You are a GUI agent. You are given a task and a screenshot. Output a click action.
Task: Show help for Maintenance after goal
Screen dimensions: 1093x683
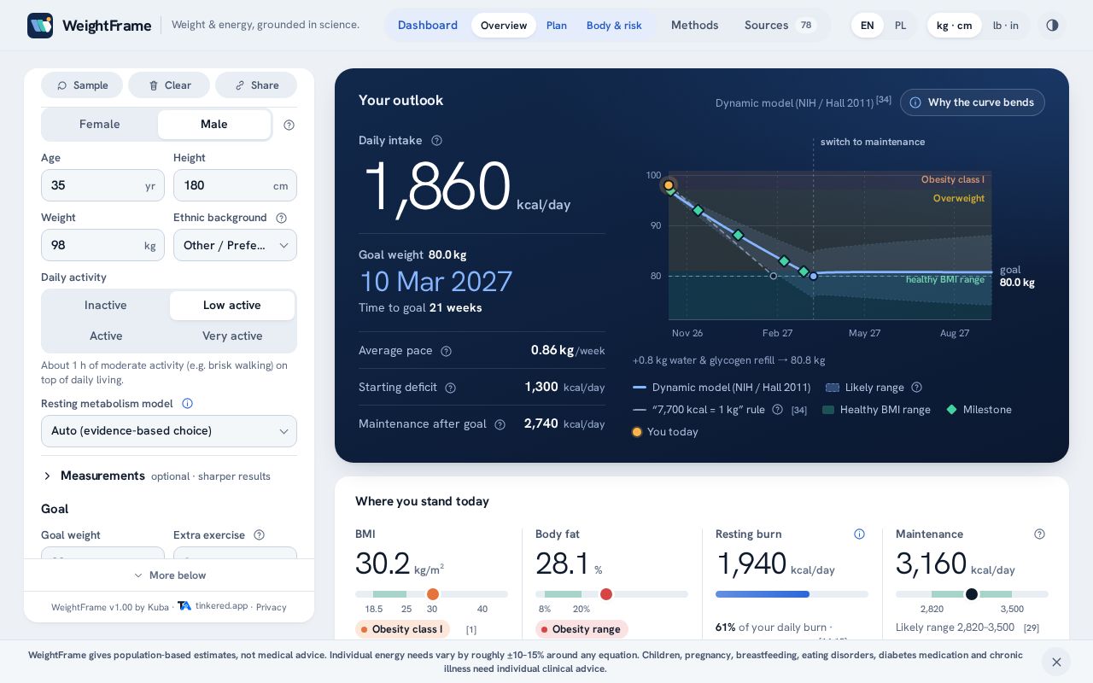click(x=500, y=424)
